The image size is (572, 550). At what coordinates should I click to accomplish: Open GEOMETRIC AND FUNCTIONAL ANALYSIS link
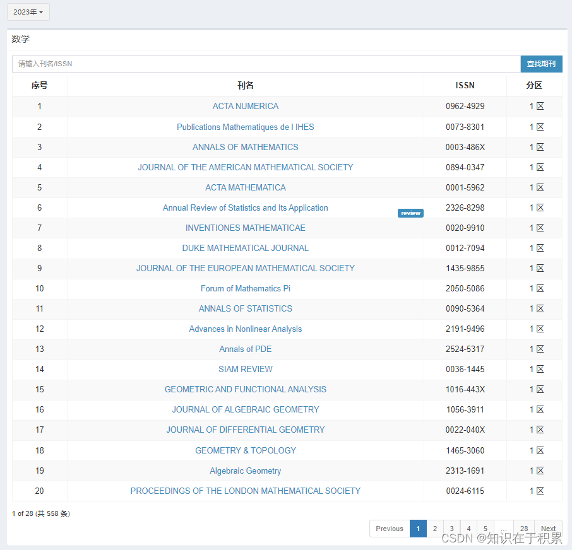[x=246, y=389]
